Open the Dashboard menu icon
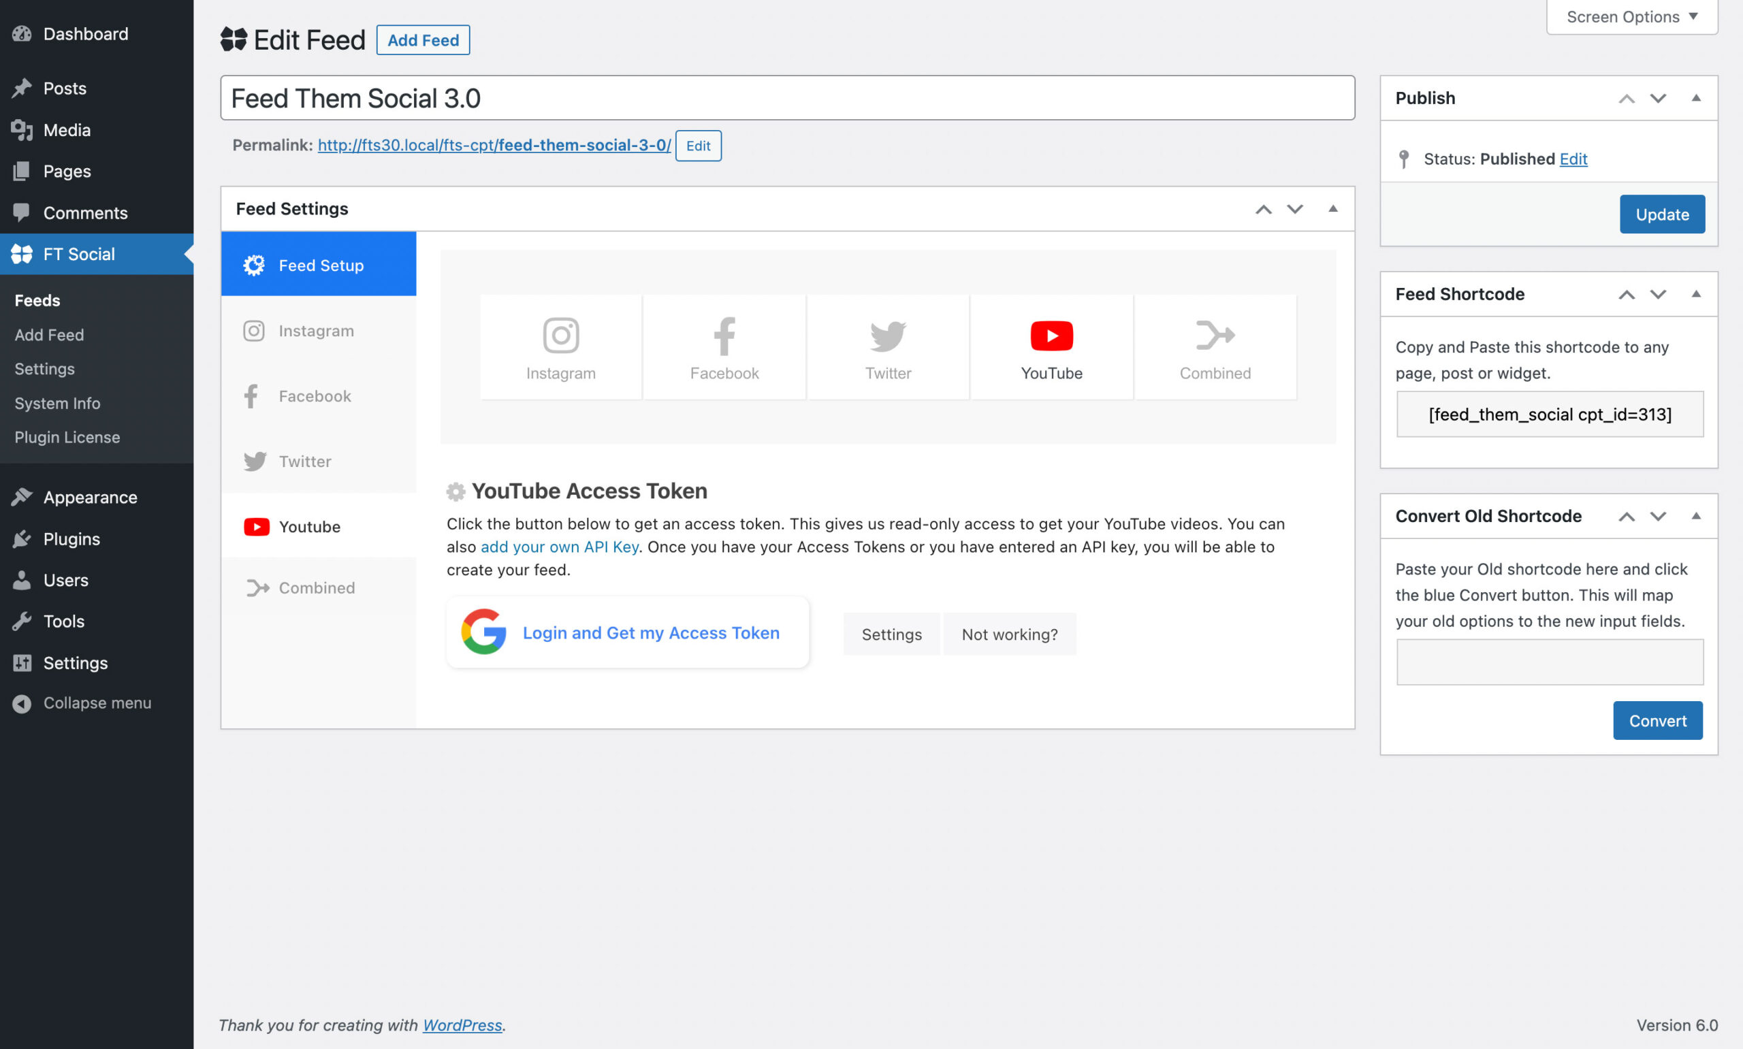 (x=22, y=33)
